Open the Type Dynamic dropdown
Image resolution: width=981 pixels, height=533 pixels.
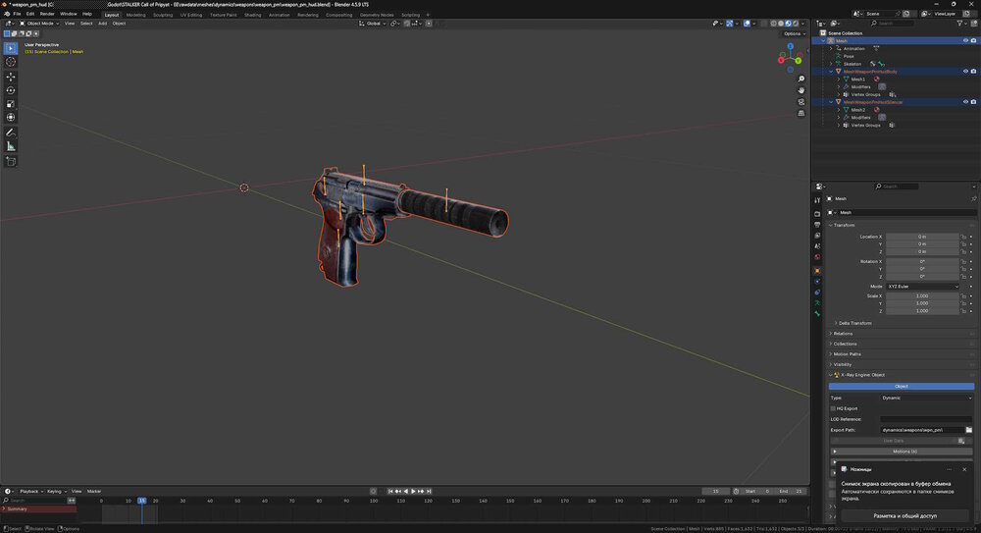coord(927,398)
